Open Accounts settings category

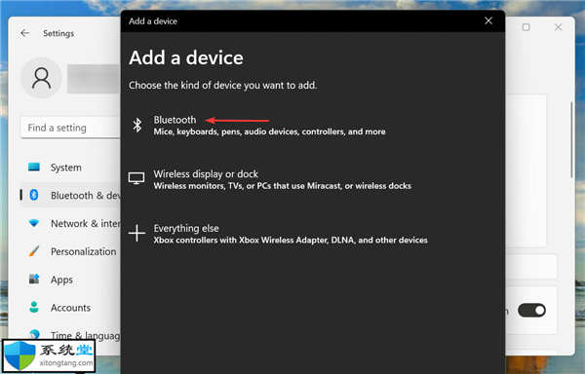point(70,308)
